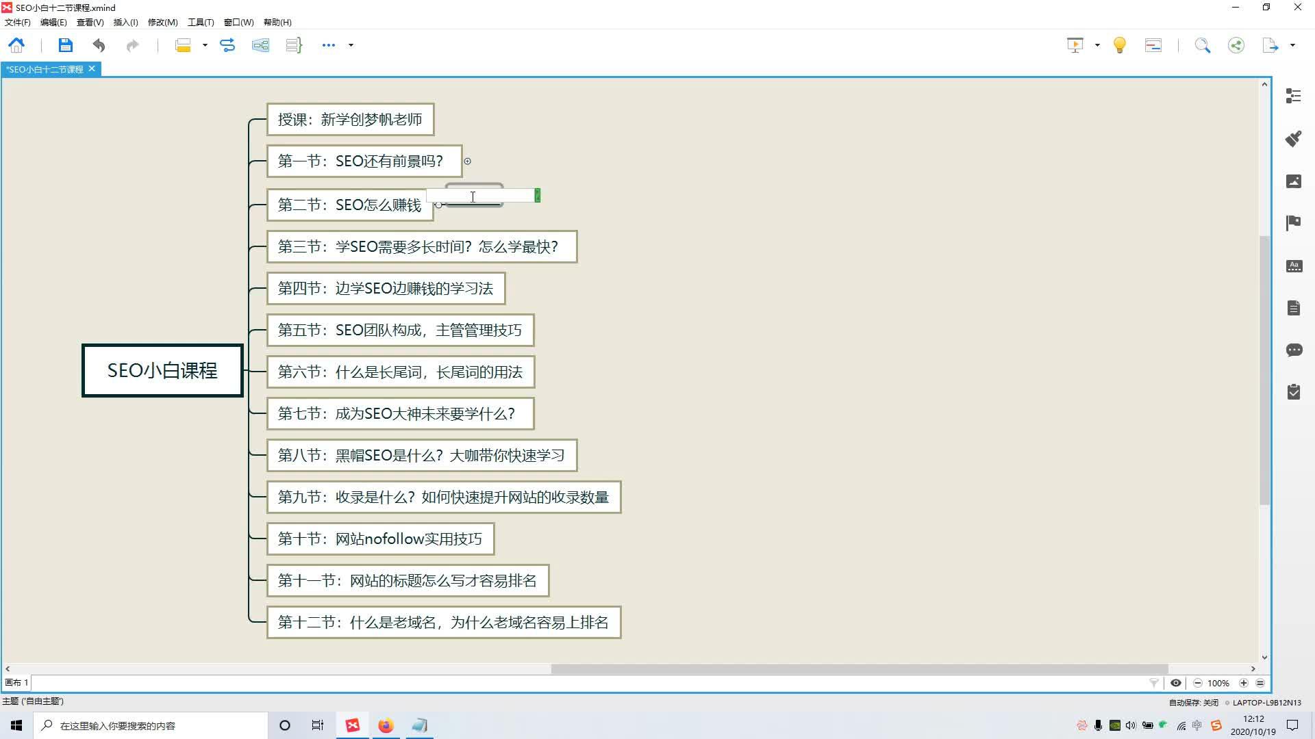Image resolution: width=1315 pixels, height=739 pixels.
Task: Open the Comments speech bubble panel
Action: point(1293,350)
